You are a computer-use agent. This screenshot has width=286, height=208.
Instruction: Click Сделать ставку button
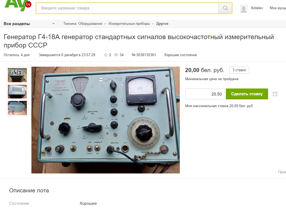pos(247,94)
